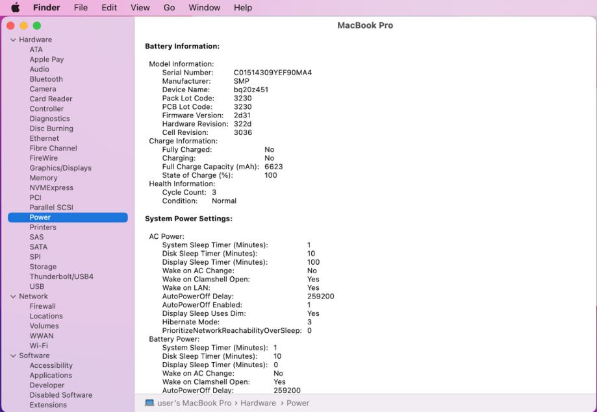Click the PrioritizeNetworkReachabilityOverSleep label
Image resolution: width=597 pixels, height=412 pixels.
pos(232,331)
